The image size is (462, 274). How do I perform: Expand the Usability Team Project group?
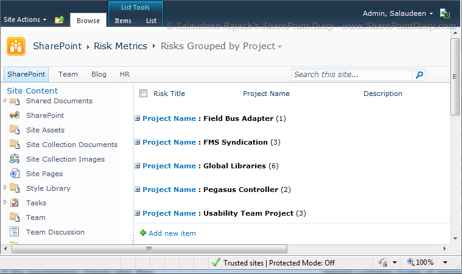(x=138, y=213)
